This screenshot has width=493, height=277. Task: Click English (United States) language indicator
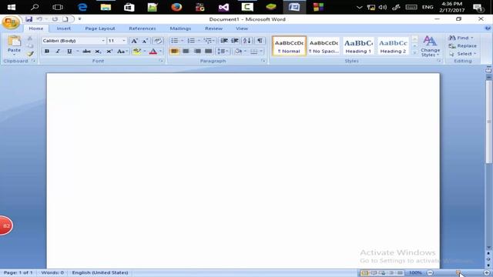coord(100,272)
